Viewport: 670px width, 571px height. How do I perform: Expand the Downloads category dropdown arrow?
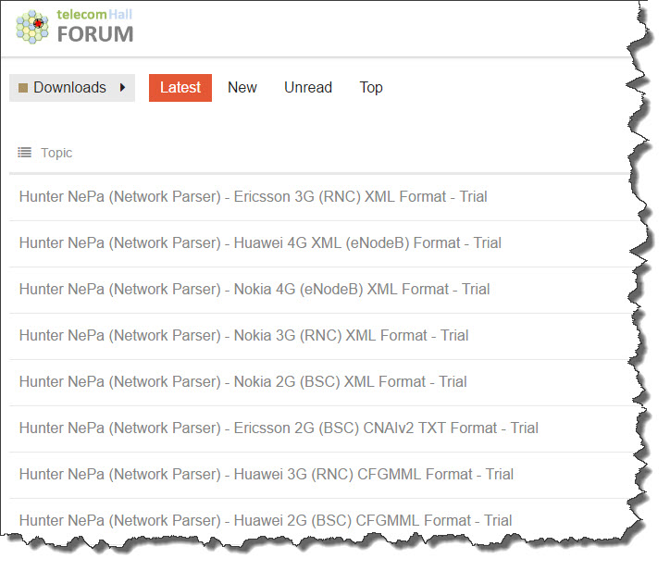(x=123, y=88)
